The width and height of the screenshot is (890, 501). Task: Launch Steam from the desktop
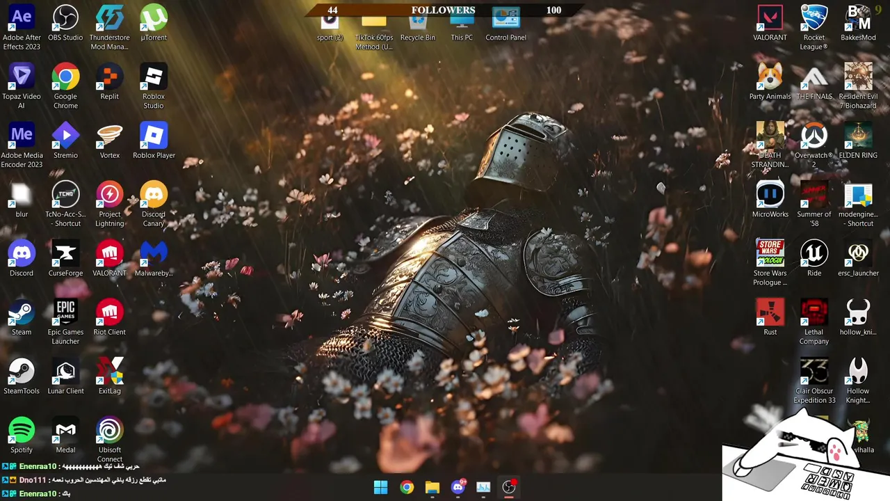[x=22, y=312]
